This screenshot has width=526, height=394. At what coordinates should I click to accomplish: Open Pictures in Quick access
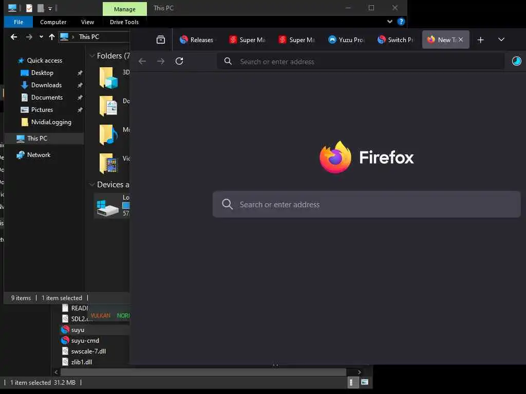42,110
